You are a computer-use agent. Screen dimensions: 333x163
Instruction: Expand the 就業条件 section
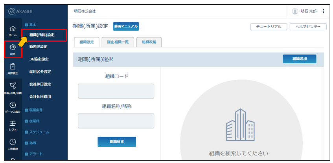pos(34,110)
